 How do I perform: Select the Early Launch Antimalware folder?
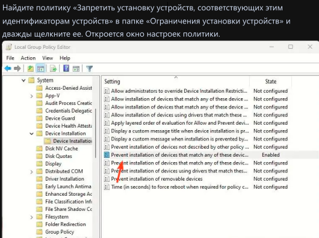click(x=64, y=186)
